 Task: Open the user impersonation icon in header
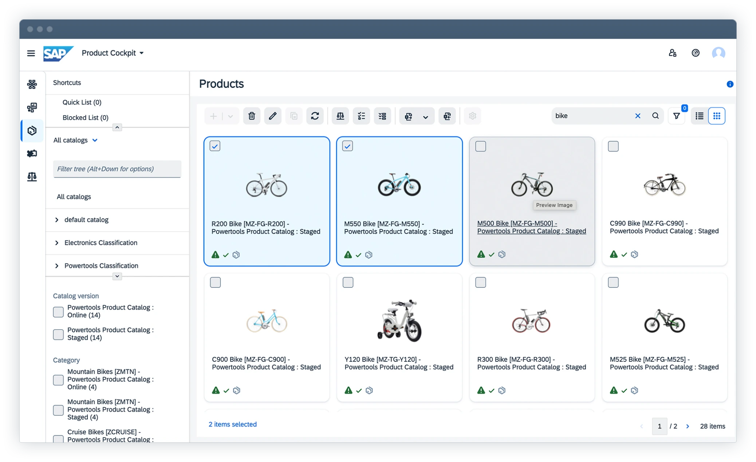672,53
